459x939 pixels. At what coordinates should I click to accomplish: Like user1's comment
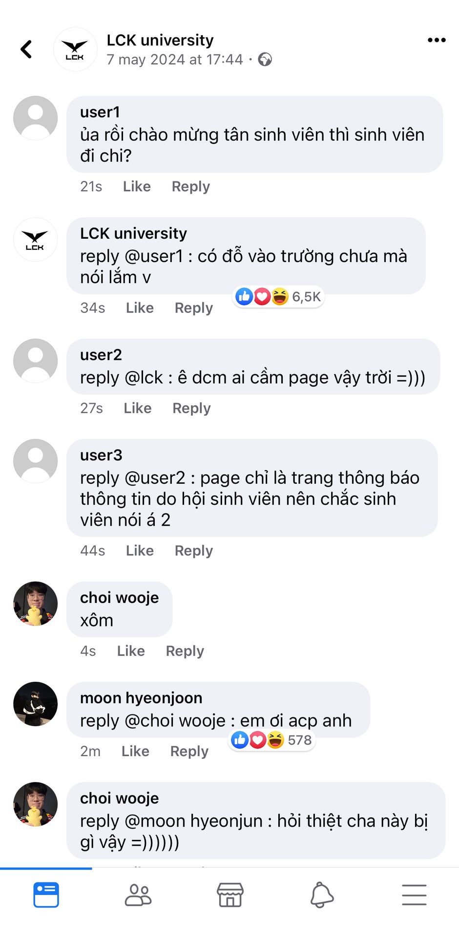(x=137, y=186)
